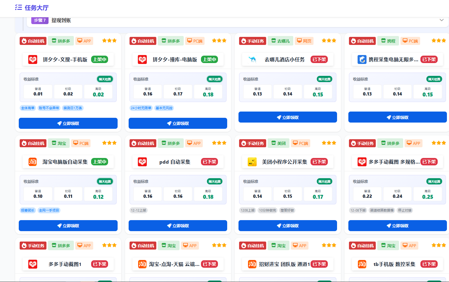Claim the 拼夕夕-撞库-电脑版 task via 立即领取
The height and width of the screenshot is (282, 449).
pos(178,123)
